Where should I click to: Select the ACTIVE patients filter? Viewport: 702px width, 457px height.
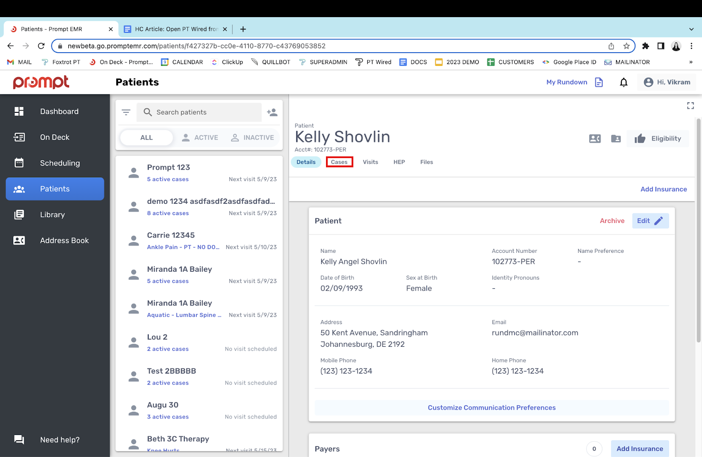click(200, 137)
